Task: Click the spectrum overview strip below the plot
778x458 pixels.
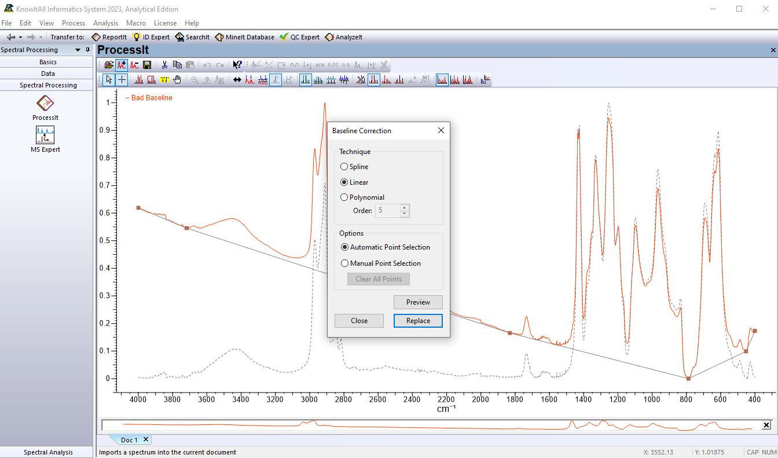Action: (x=428, y=425)
